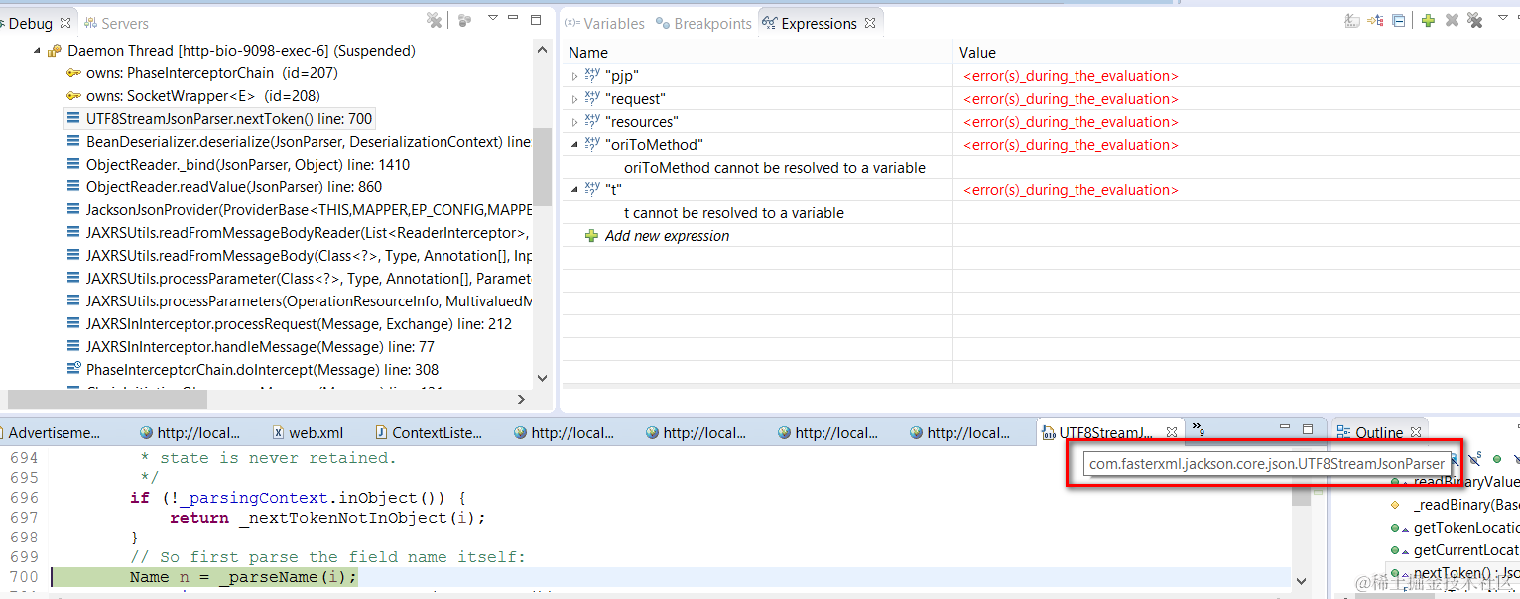Switch to the Servers tab
1520x599 pixels.
(x=116, y=23)
